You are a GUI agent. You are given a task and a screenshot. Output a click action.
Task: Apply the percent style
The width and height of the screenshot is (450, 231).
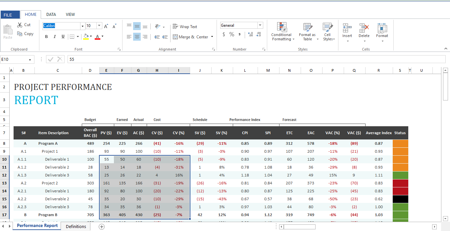[231, 34]
